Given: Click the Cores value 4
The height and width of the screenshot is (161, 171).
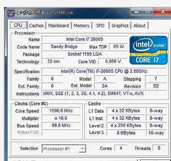Looking at the screenshot, I should (121, 148).
